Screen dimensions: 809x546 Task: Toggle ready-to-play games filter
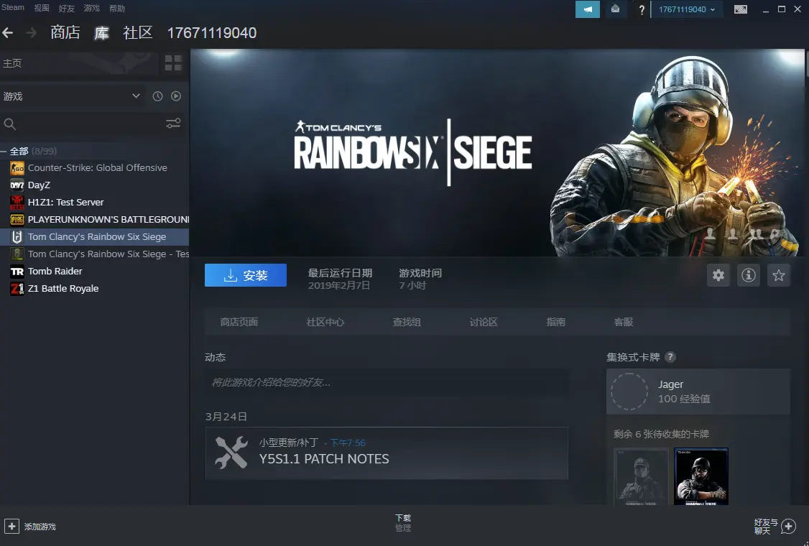tap(176, 96)
